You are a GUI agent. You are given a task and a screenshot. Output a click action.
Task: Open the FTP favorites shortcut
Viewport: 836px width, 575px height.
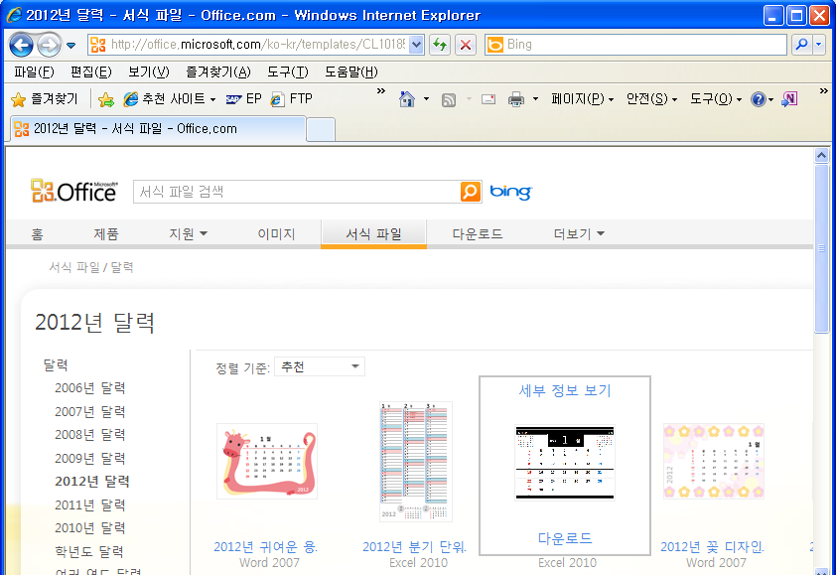[x=291, y=98]
